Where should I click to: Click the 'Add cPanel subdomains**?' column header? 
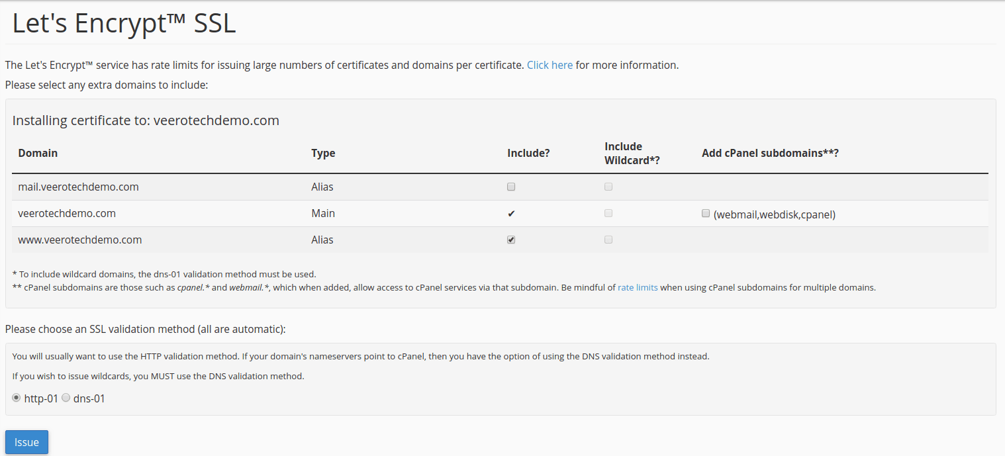(771, 153)
